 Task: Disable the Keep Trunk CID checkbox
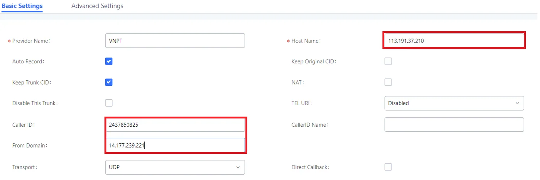click(x=109, y=82)
